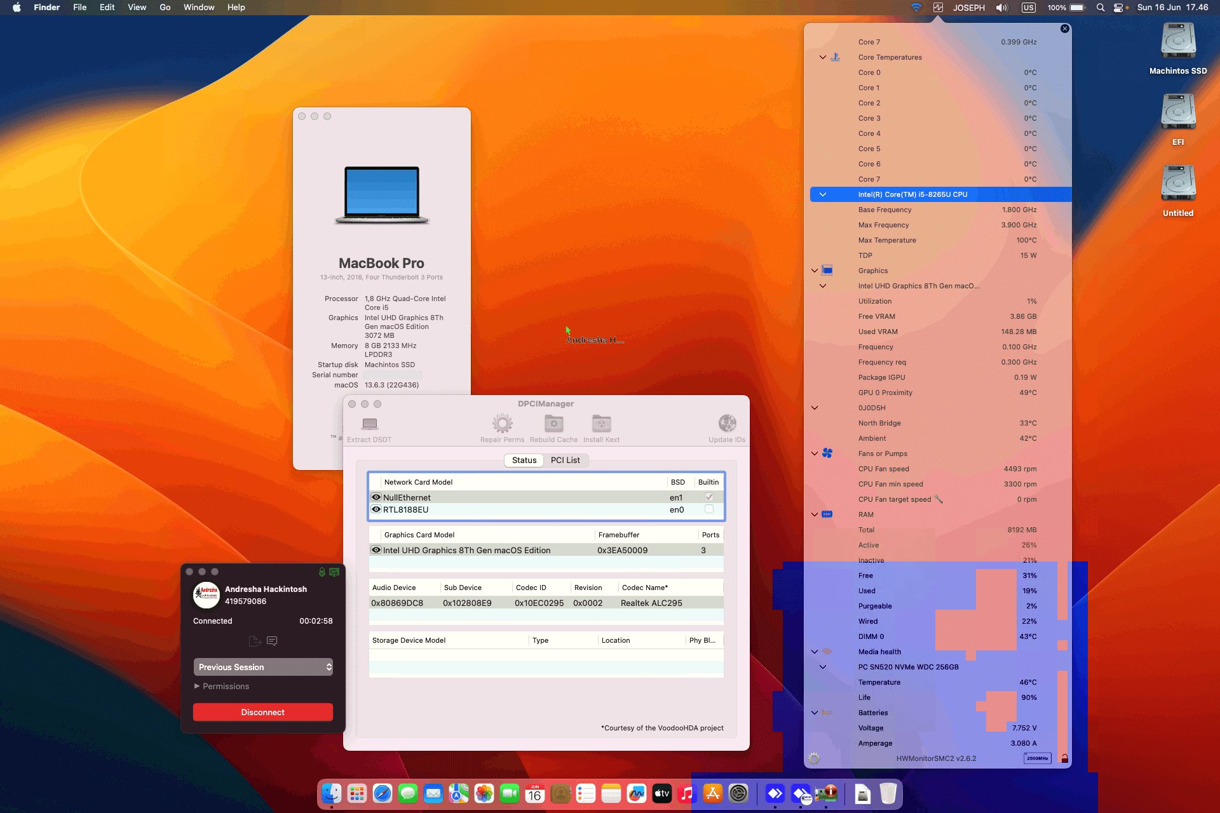1220x813 pixels.
Task: Collapse the Core Temperatures group
Action: [x=823, y=57]
